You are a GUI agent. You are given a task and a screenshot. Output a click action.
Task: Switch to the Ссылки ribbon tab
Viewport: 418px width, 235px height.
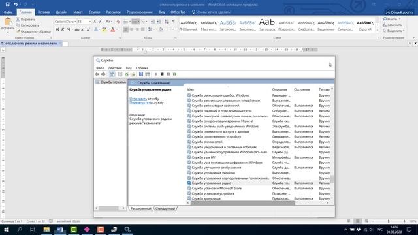[x=94, y=12]
